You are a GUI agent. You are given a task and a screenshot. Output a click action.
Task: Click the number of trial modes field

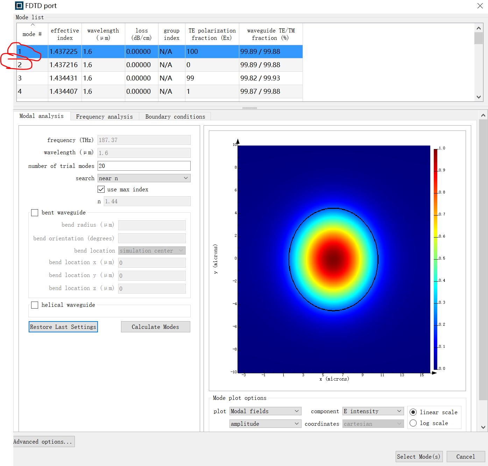[144, 166]
